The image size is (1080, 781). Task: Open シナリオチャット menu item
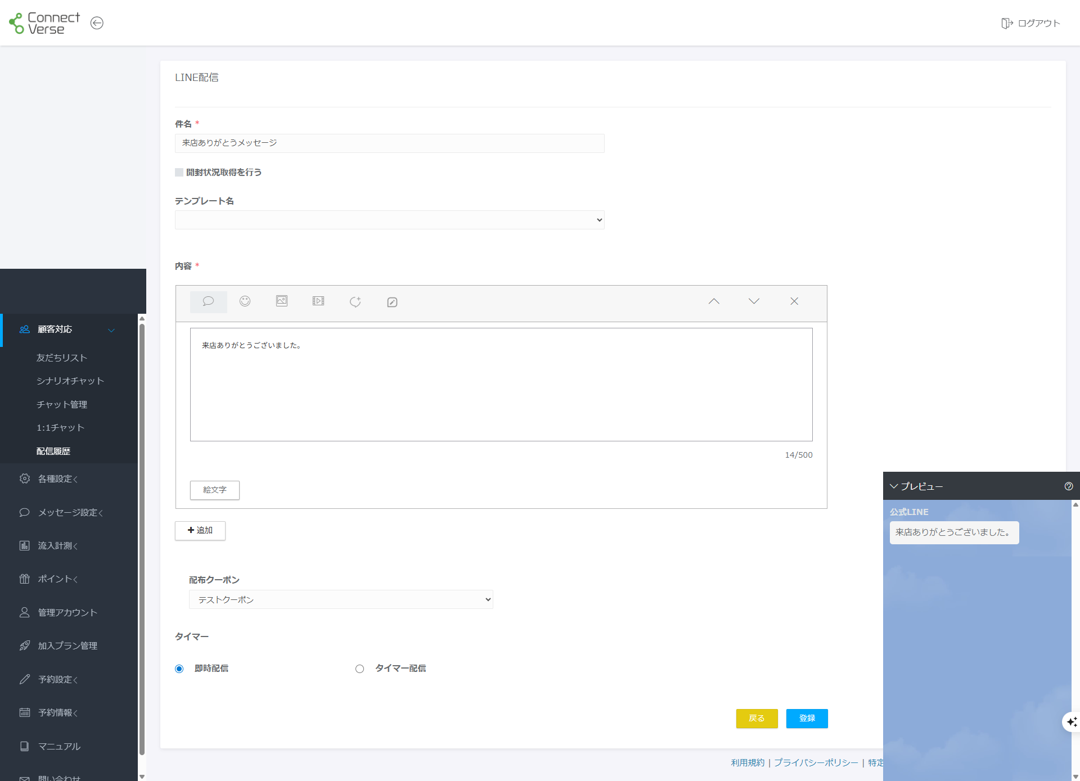tap(70, 381)
